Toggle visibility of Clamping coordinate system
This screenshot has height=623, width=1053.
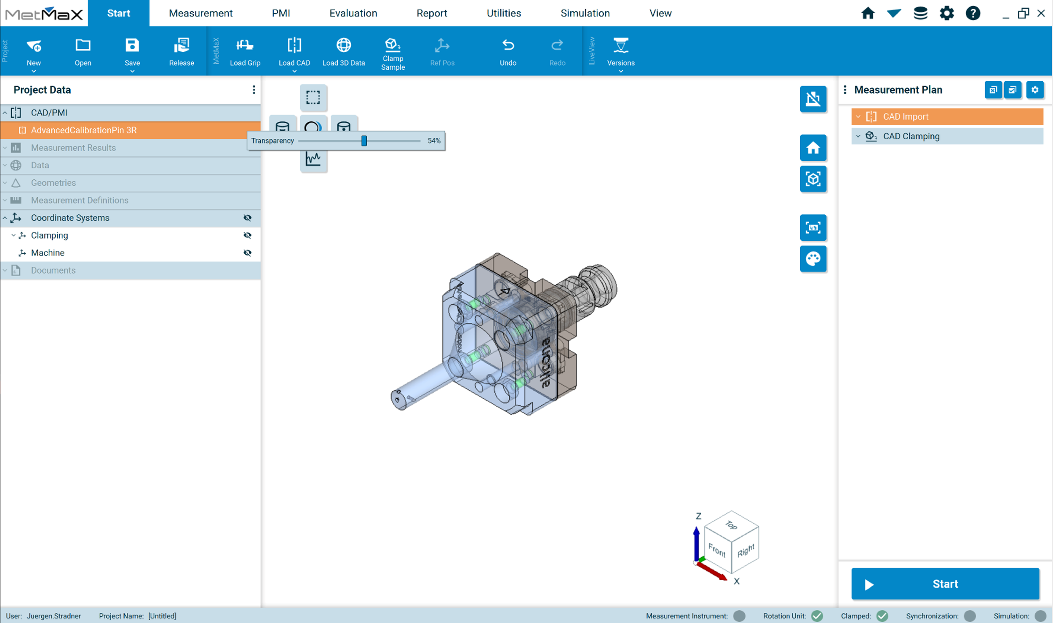(247, 235)
